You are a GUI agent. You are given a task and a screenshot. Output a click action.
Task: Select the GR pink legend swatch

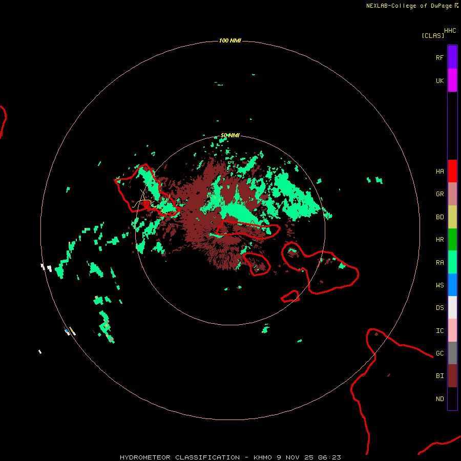pyautogui.click(x=452, y=194)
